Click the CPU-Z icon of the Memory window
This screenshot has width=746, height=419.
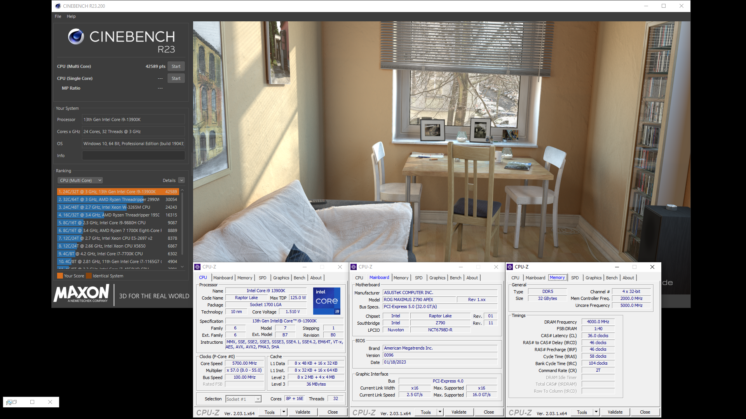tap(510, 267)
